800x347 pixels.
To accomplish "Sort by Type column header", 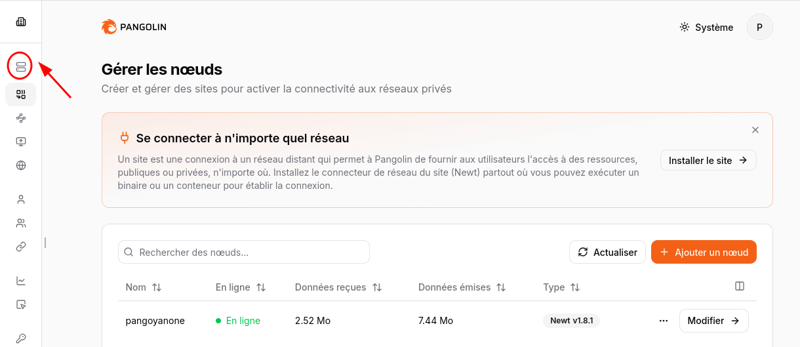I will coord(561,287).
